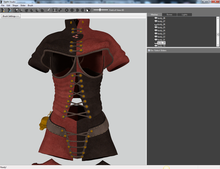Image resolution: width=220 pixels, height=169 pixels.
Task: Select body_21 in mesh list
Action: pos(161,40)
